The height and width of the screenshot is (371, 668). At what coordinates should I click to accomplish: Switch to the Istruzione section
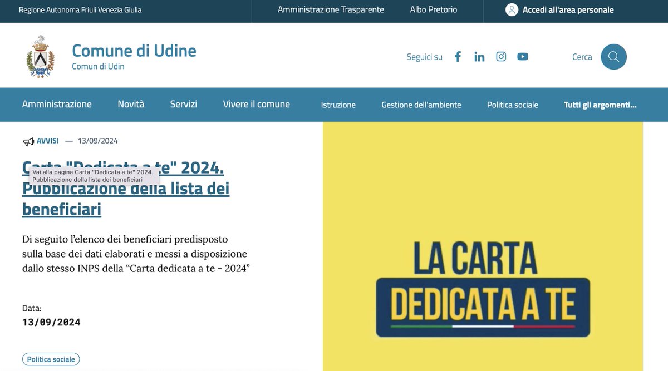coord(338,105)
